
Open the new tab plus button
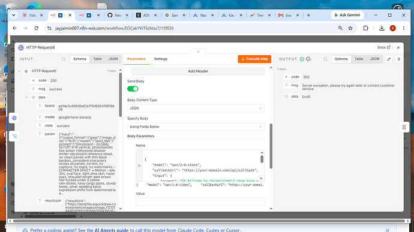point(308,16)
